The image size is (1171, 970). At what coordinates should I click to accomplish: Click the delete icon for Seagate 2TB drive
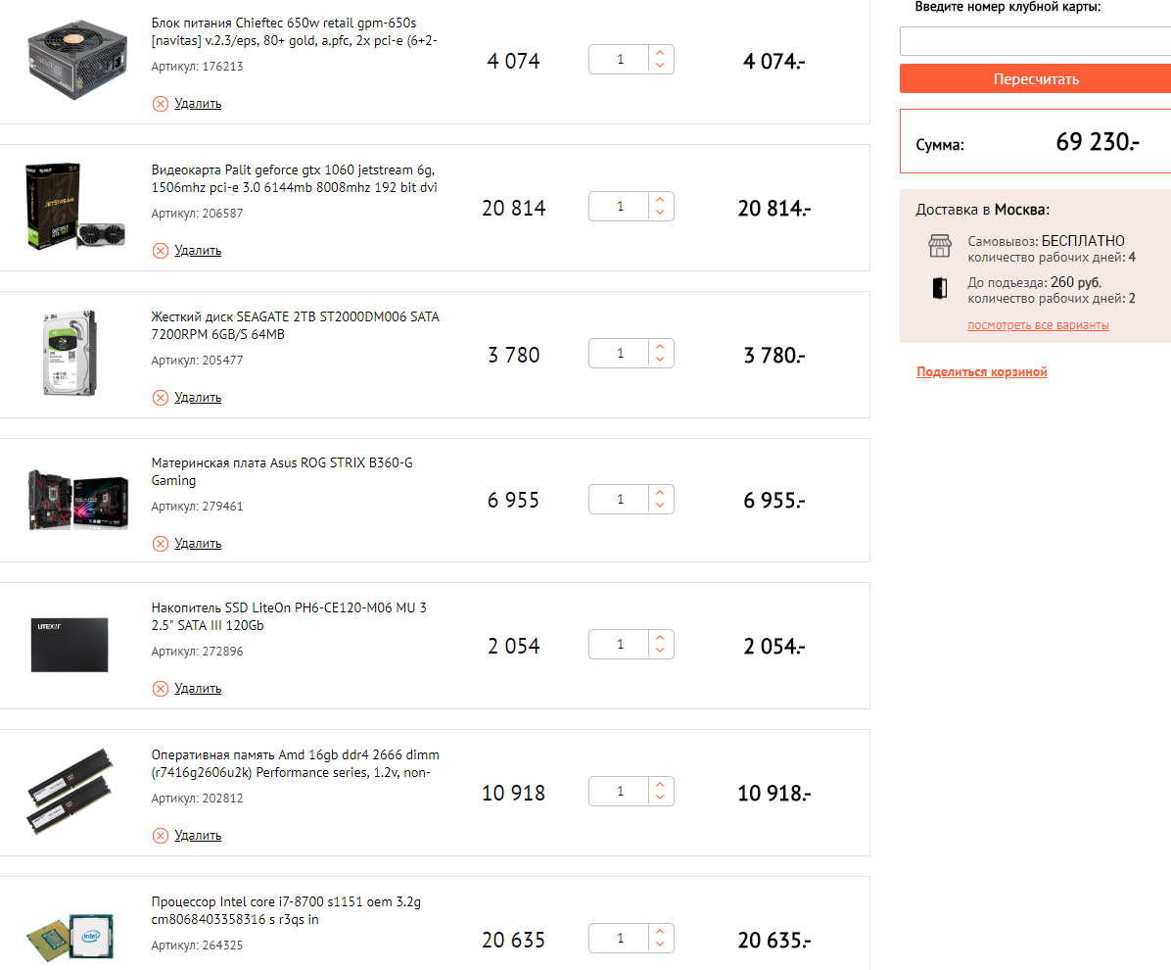(161, 398)
